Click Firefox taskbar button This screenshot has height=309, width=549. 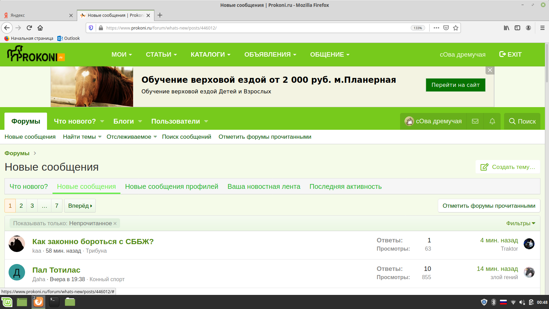(38, 302)
